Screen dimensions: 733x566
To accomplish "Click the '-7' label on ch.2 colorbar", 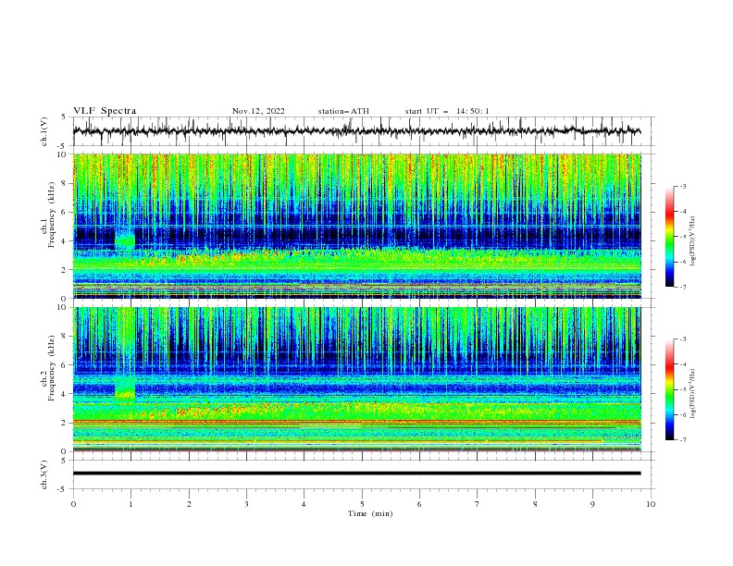I will point(682,440).
